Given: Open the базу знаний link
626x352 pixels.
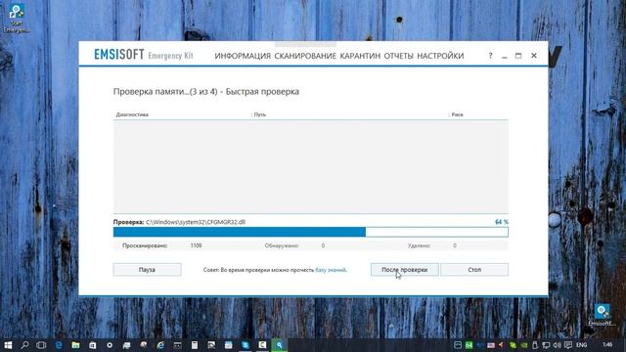Looking at the screenshot, I should pos(331,270).
